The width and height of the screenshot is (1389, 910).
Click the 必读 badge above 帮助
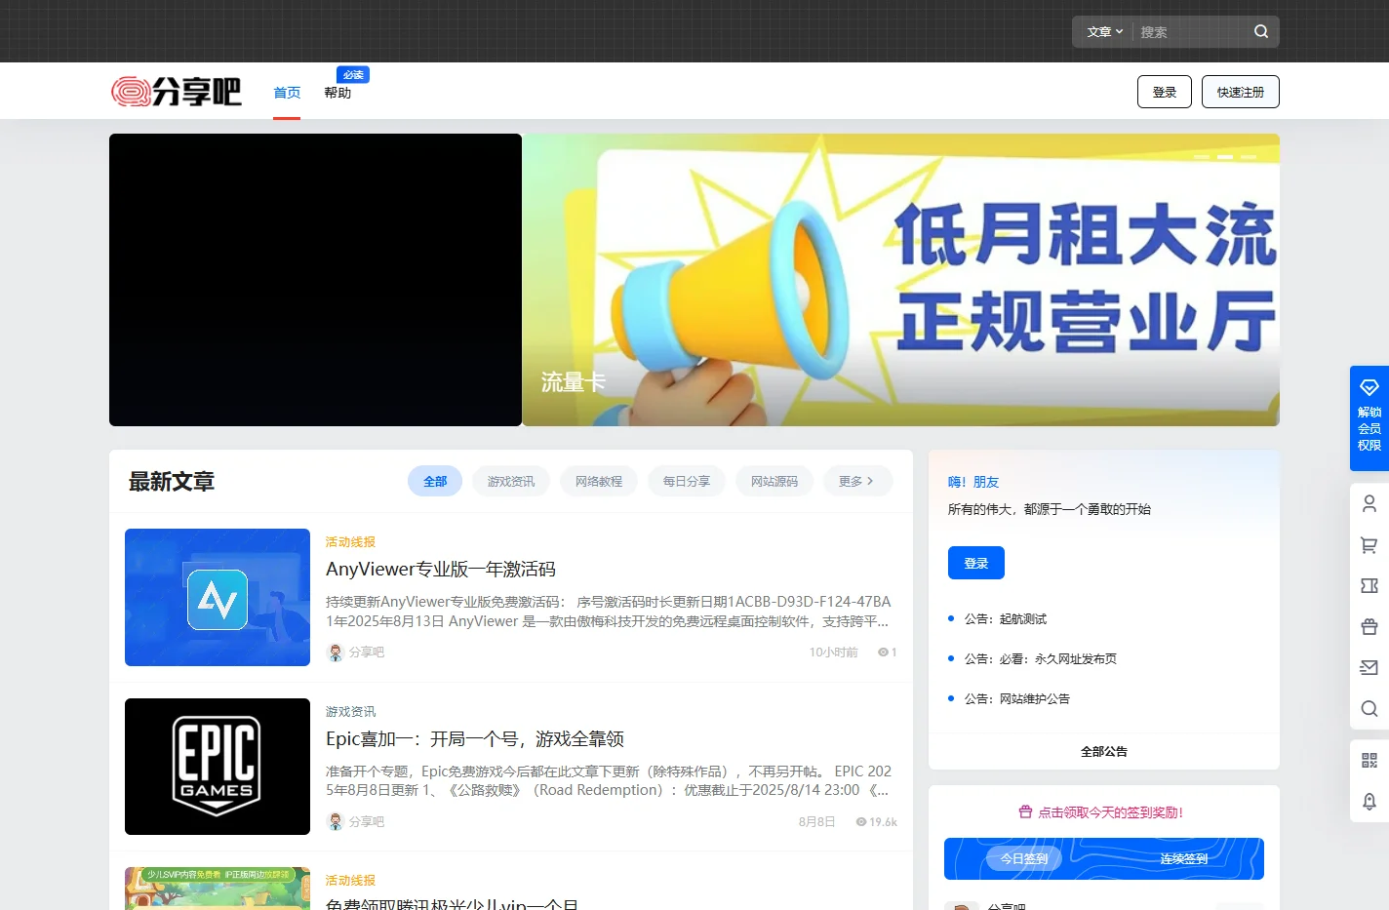pos(353,74)
